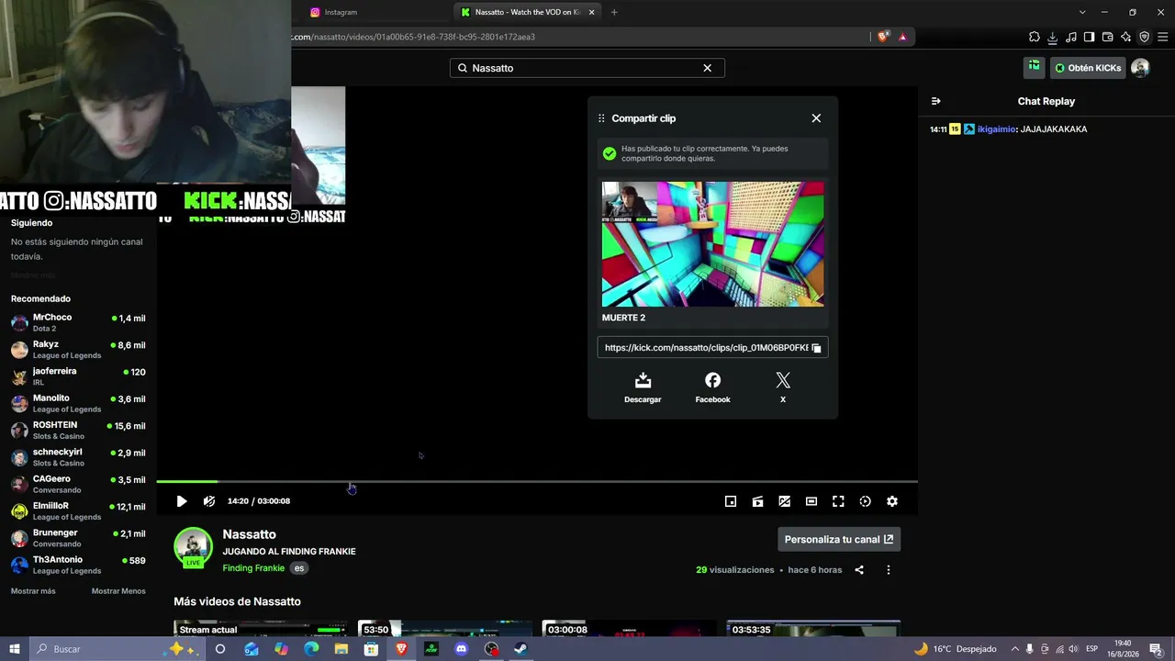Viewport: 1175px width, 661px height.
Task: Open the VOD three-dot options menu
Action: 888,570
